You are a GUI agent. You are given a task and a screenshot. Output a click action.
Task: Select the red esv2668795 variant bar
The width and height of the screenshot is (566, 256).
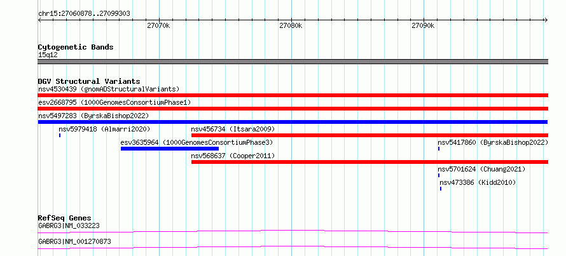[293, 109]
